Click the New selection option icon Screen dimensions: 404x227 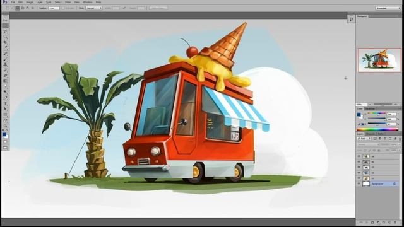tap(18, 8)
